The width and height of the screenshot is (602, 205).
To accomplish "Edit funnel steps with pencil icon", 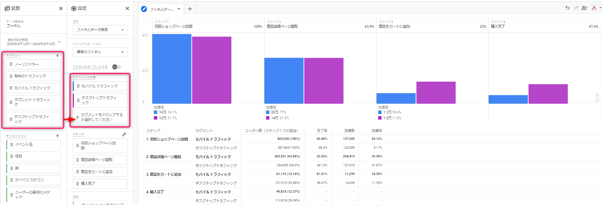I will click(124, 134).
